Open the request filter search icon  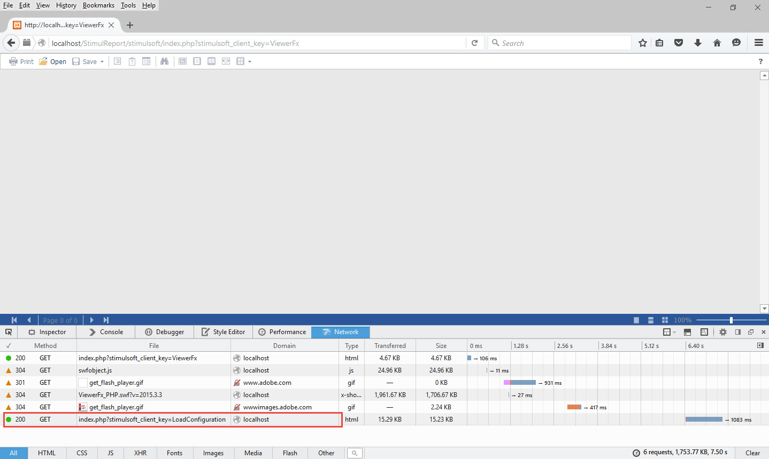point(355,453)
